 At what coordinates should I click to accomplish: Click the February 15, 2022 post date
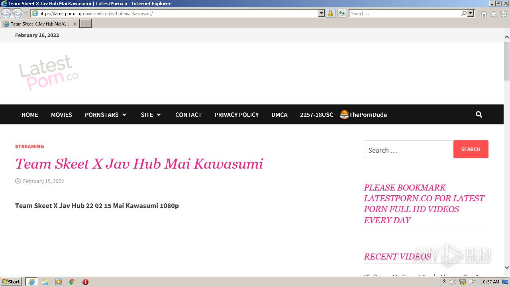pos(43,181)
